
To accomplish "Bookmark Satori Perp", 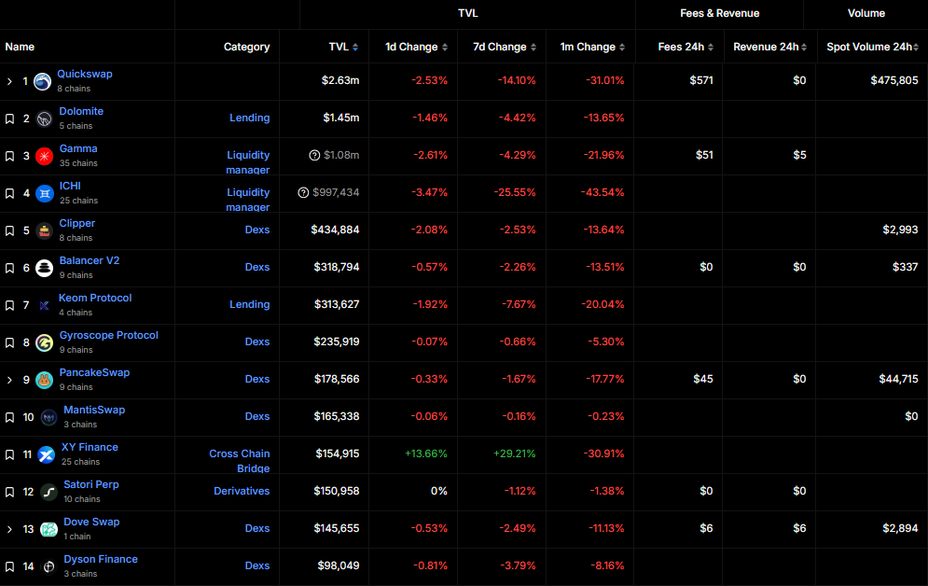I will click(9, 492).
